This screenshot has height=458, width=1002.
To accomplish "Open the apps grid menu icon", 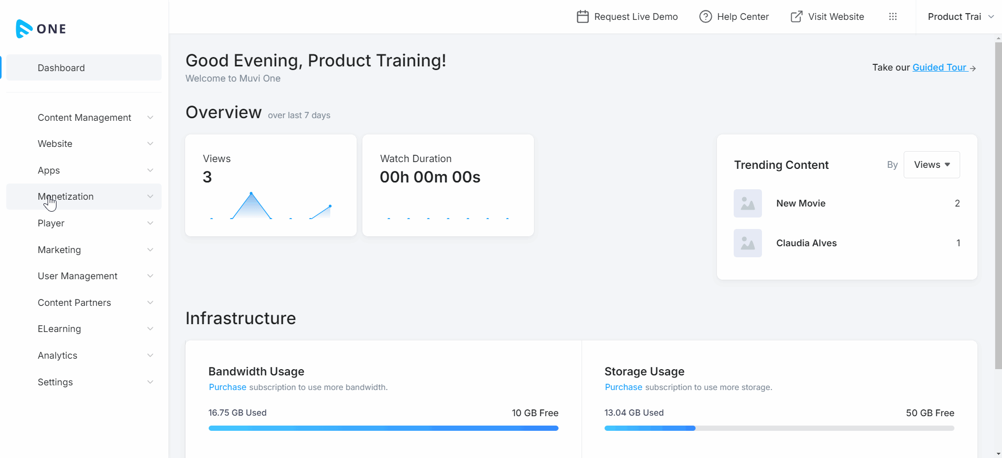I will click(893, 17).
